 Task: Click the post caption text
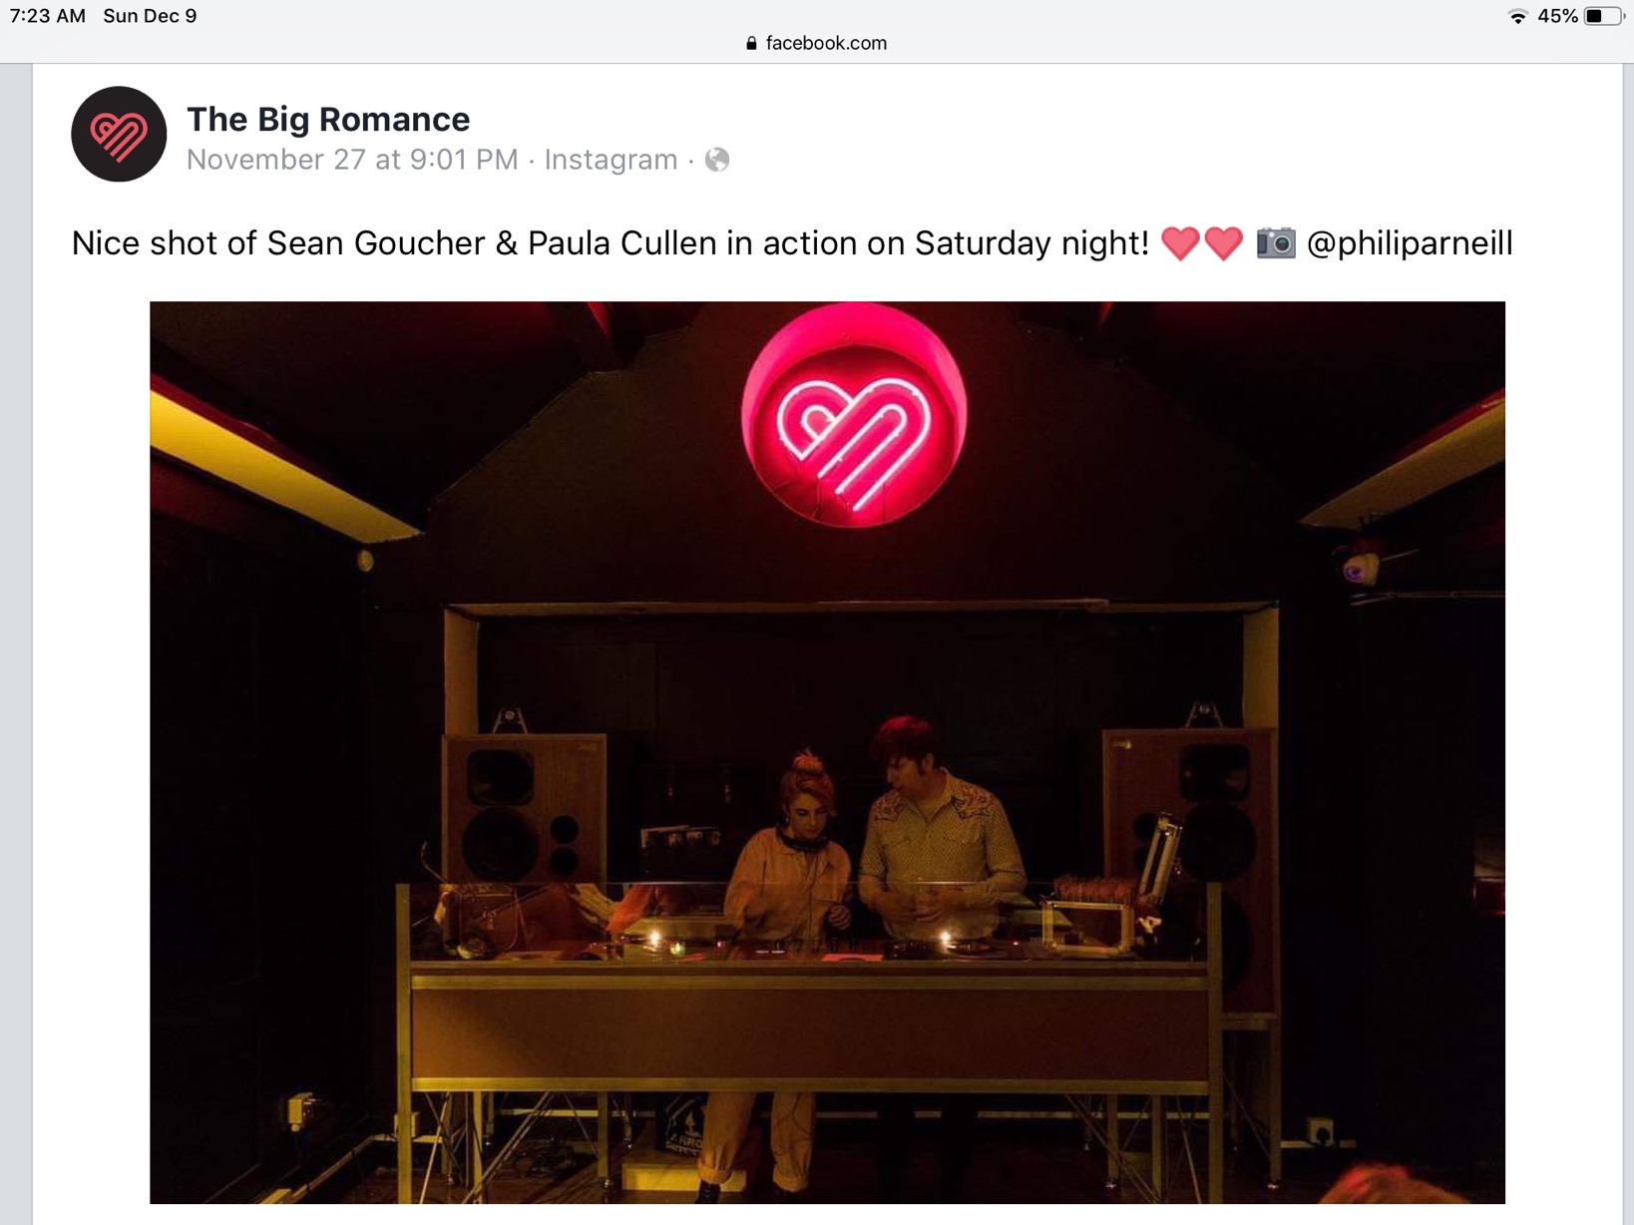(792, 243)
